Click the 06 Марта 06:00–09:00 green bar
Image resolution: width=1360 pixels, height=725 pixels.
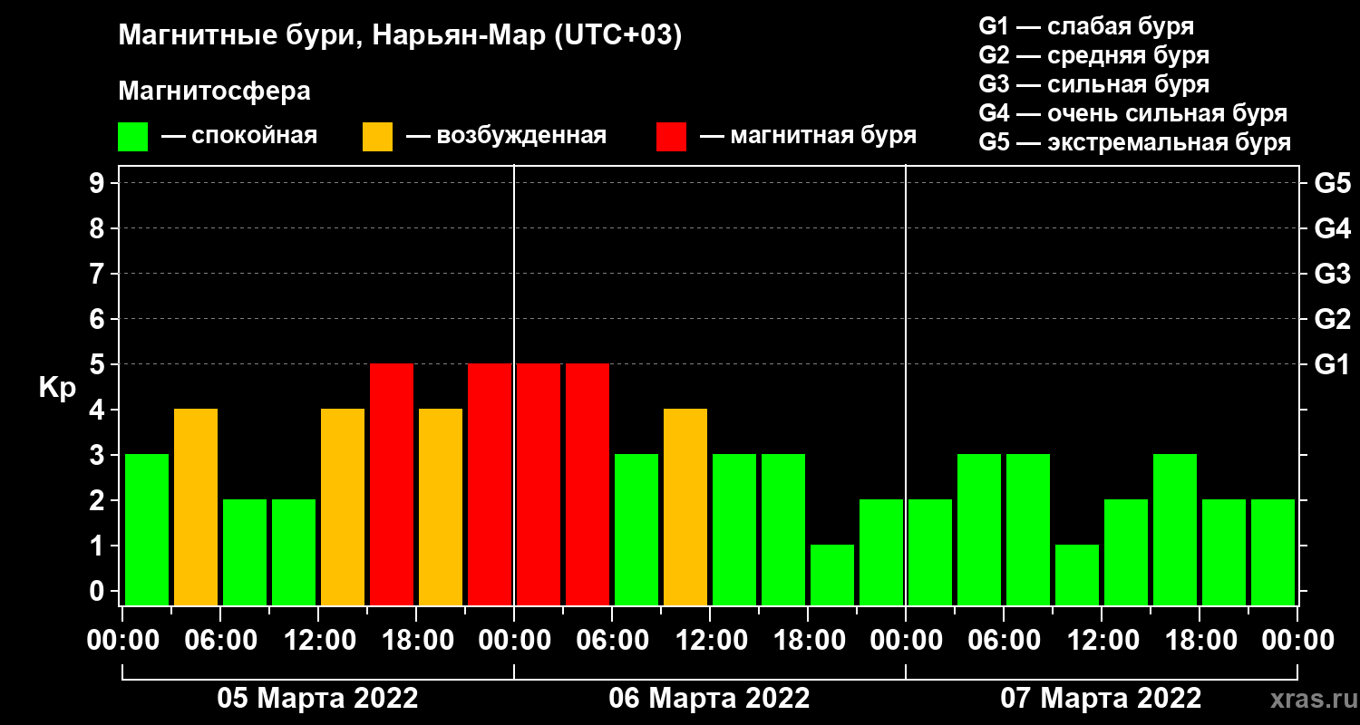pyautogui.click(x=636, y=529)
